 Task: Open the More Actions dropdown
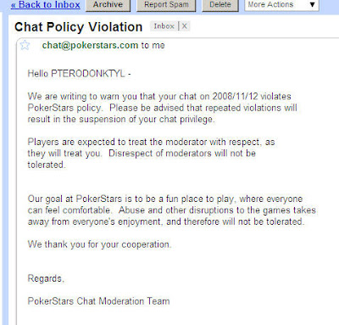(x=281, y=5)
